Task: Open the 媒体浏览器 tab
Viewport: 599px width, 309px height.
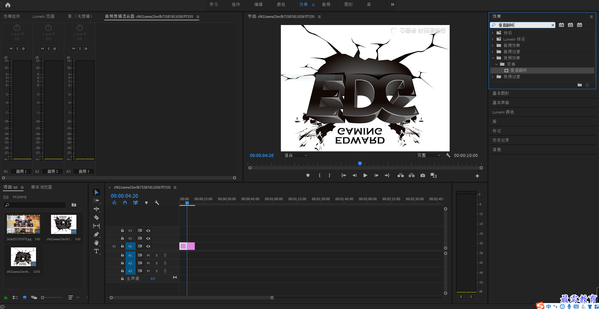Action: tap(41, 187)
